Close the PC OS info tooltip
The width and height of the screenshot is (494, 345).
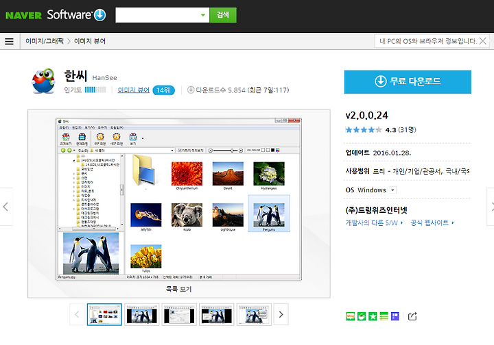(x=482, y=41)
